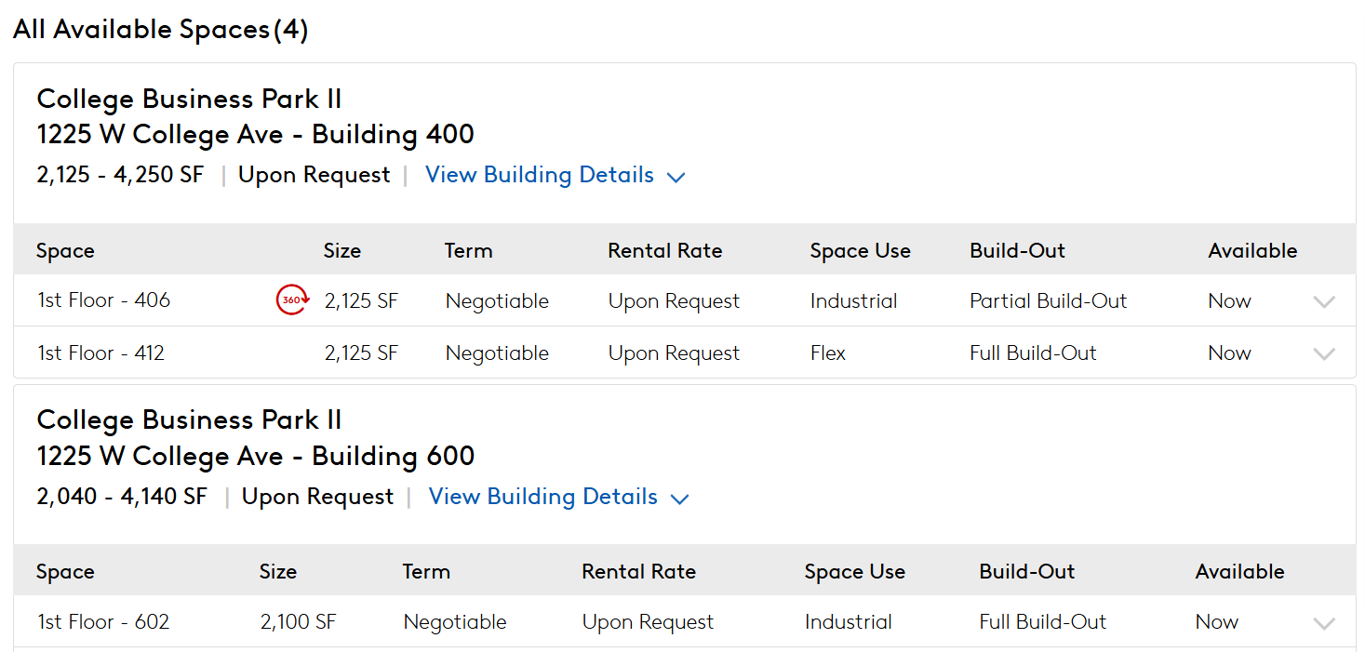
Task: Click 'Industrial' space use in 602 row
Action: click(x=849, y=621)
